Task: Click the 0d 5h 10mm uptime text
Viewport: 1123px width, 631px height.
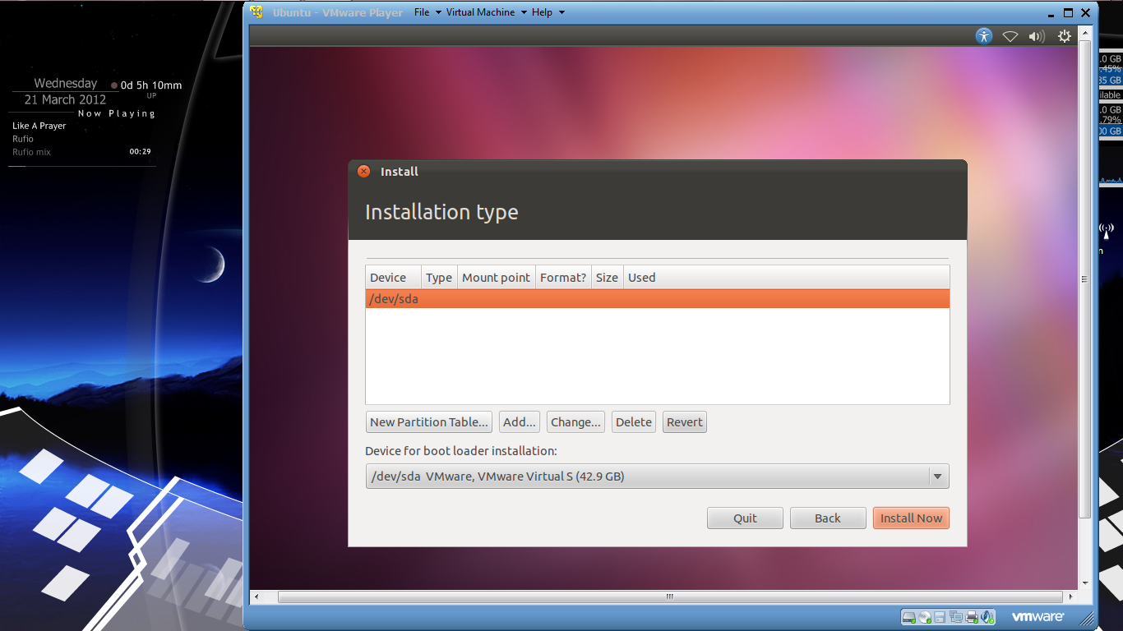Action: click(x=151, y=85)
